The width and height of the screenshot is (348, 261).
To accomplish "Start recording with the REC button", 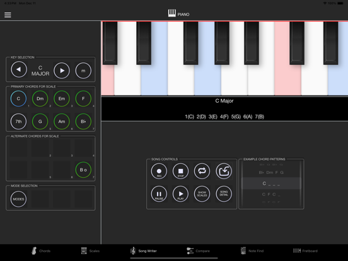I will coord(159,171).
